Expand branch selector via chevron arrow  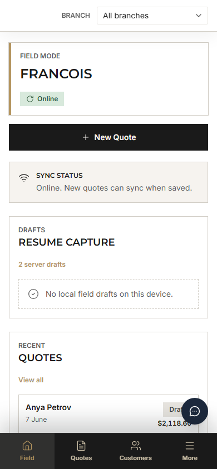point(199,16)
